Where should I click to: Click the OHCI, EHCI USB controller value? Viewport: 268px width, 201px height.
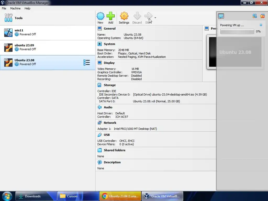[127, 141]
